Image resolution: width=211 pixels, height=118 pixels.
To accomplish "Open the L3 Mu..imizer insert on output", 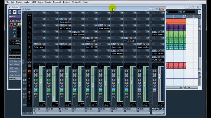I will pyautogui.click(x=158, y=53).
